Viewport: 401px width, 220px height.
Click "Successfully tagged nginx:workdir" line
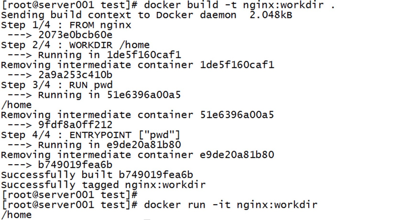(103, 185)
